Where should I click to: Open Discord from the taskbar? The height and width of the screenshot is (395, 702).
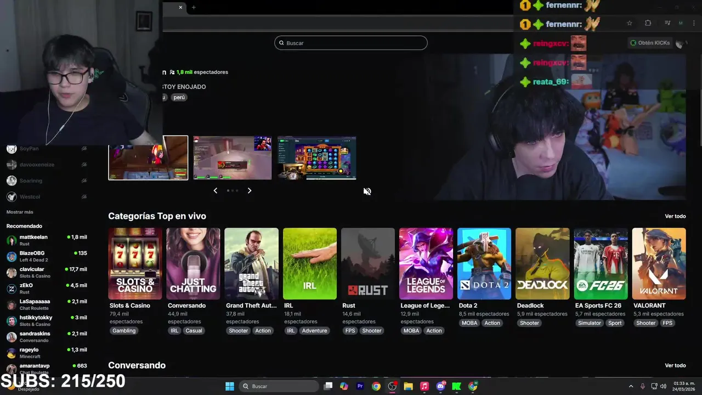coord(440,386)
